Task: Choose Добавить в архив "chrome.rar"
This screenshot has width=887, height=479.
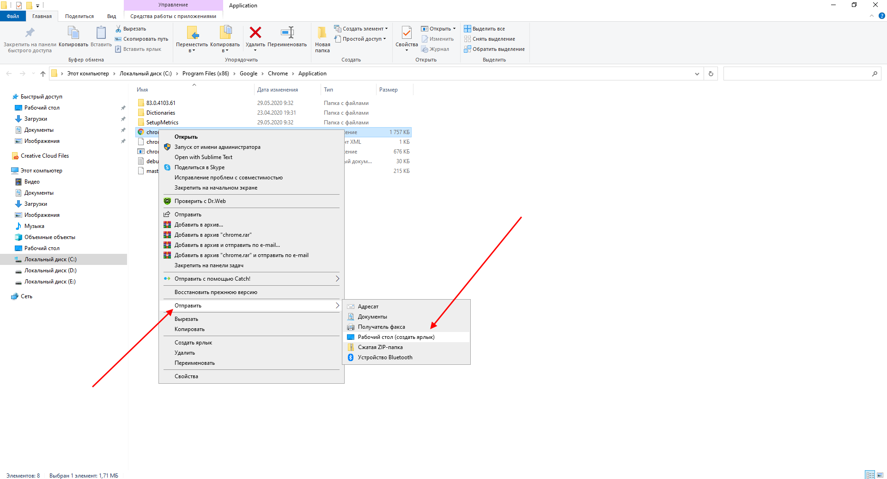Action: pyautogui.click(x=251, y=235)
